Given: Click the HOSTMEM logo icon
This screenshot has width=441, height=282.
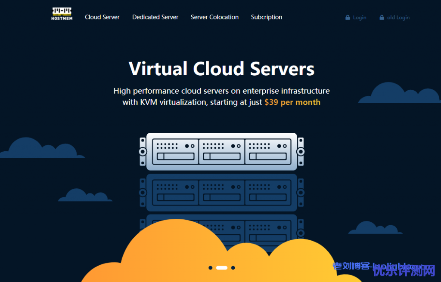Looking at the screenshot, I should coord(62,14).
